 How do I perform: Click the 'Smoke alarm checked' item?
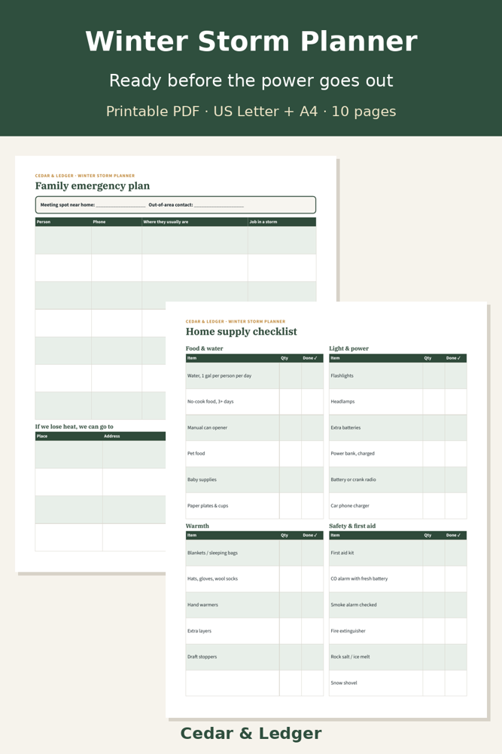coord(354,605)
